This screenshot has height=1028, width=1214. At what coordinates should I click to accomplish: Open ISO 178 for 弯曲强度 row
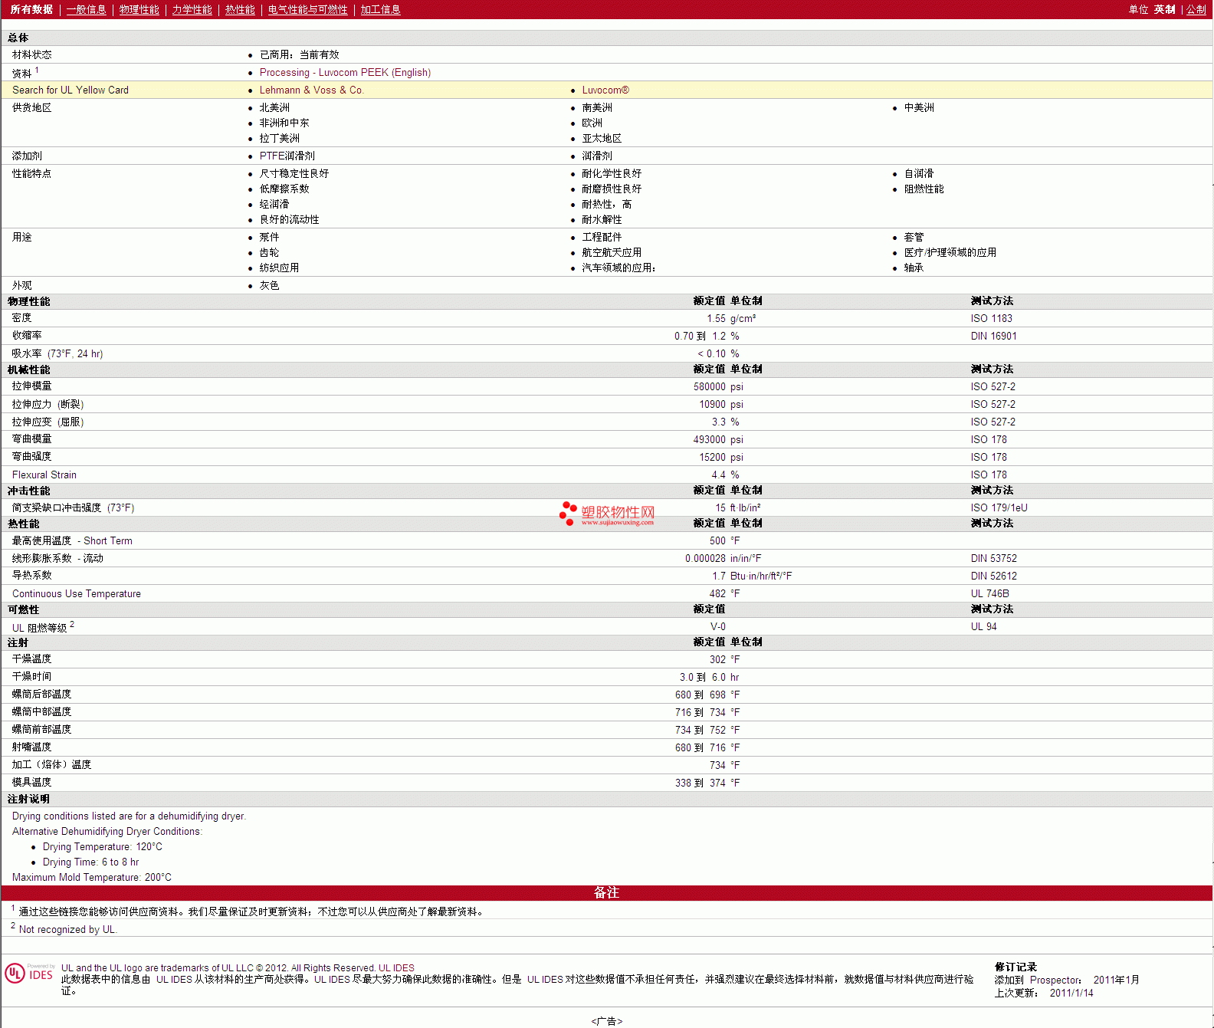[989, 457]
